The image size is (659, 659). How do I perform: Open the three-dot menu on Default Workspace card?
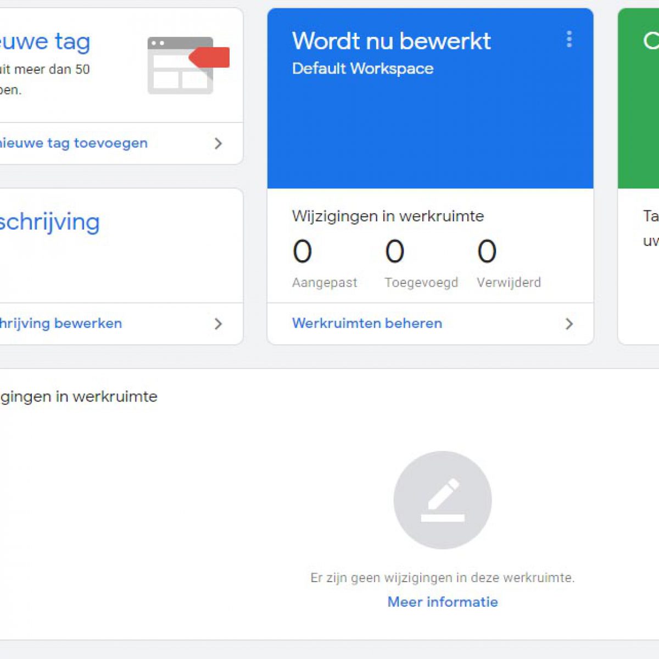pos(569,39)
